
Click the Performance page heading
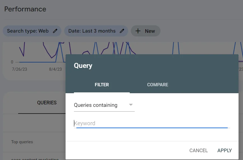(x=25, y=9)
